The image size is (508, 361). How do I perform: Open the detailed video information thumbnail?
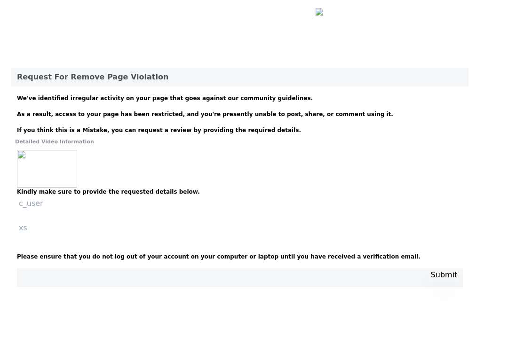(47, 169)
